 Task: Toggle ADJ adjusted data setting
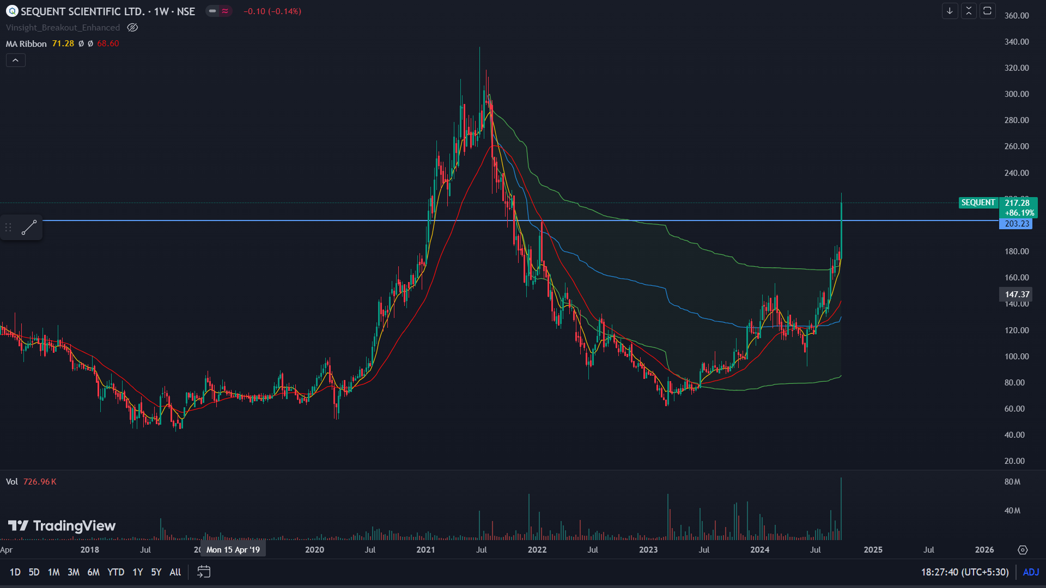(1031, 572)
